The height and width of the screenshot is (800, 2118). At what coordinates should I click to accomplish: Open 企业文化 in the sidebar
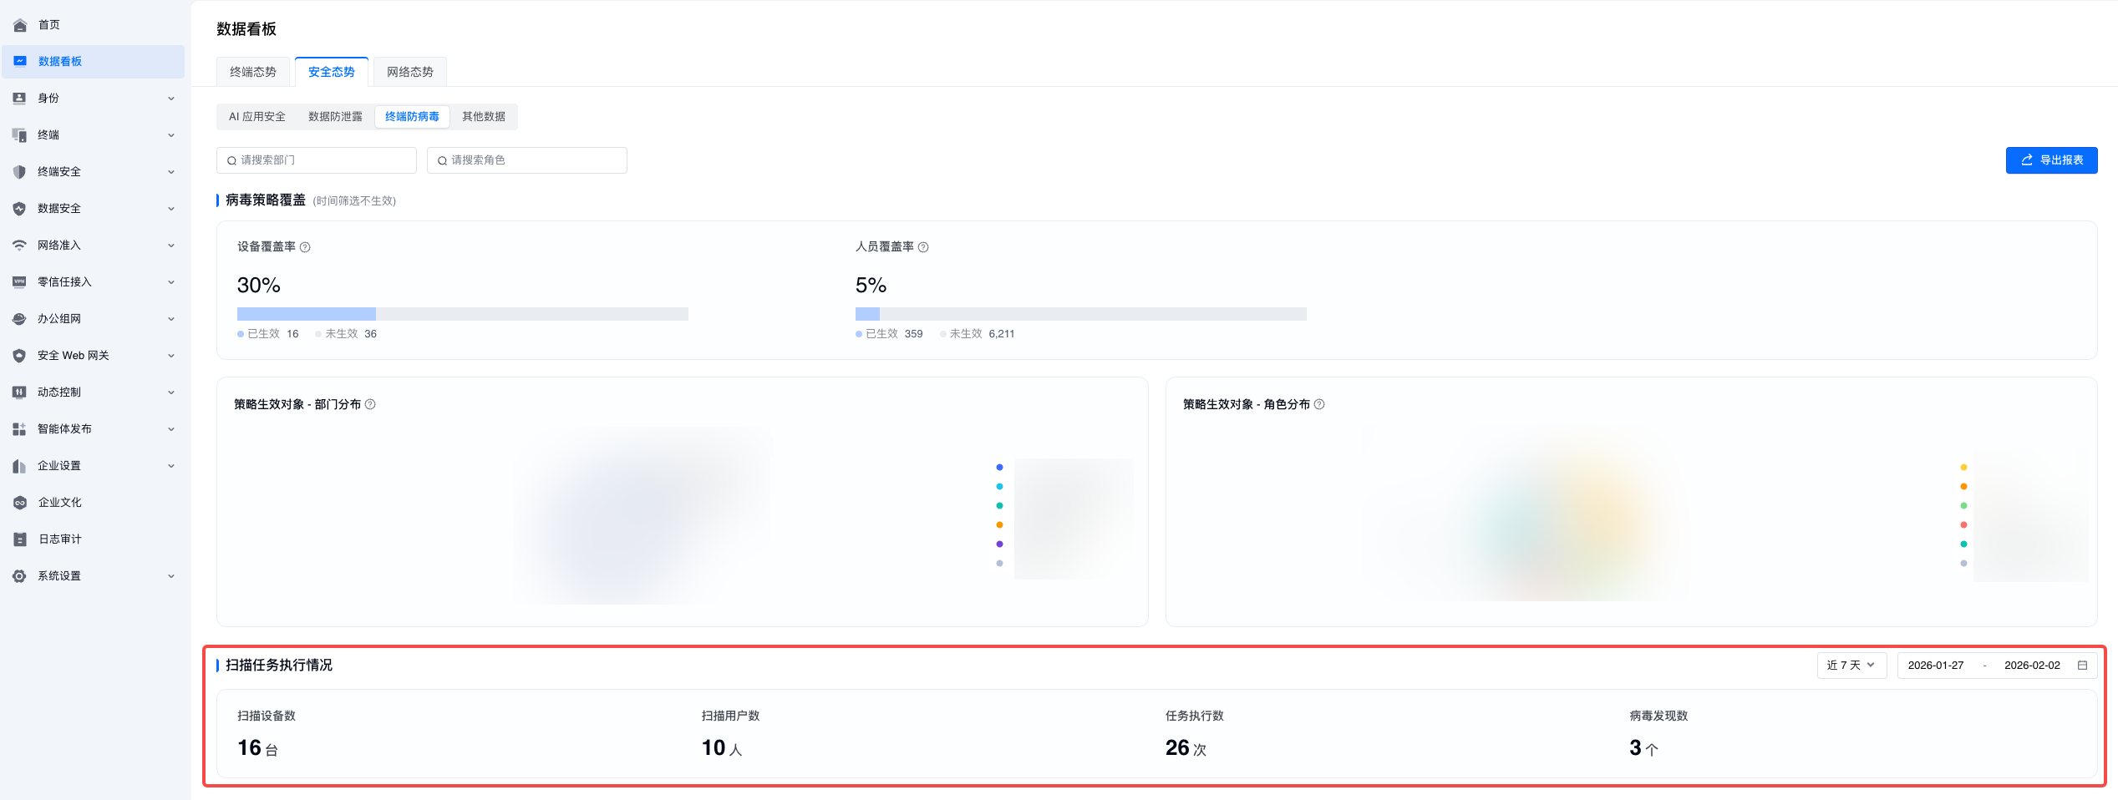point(93,502)
